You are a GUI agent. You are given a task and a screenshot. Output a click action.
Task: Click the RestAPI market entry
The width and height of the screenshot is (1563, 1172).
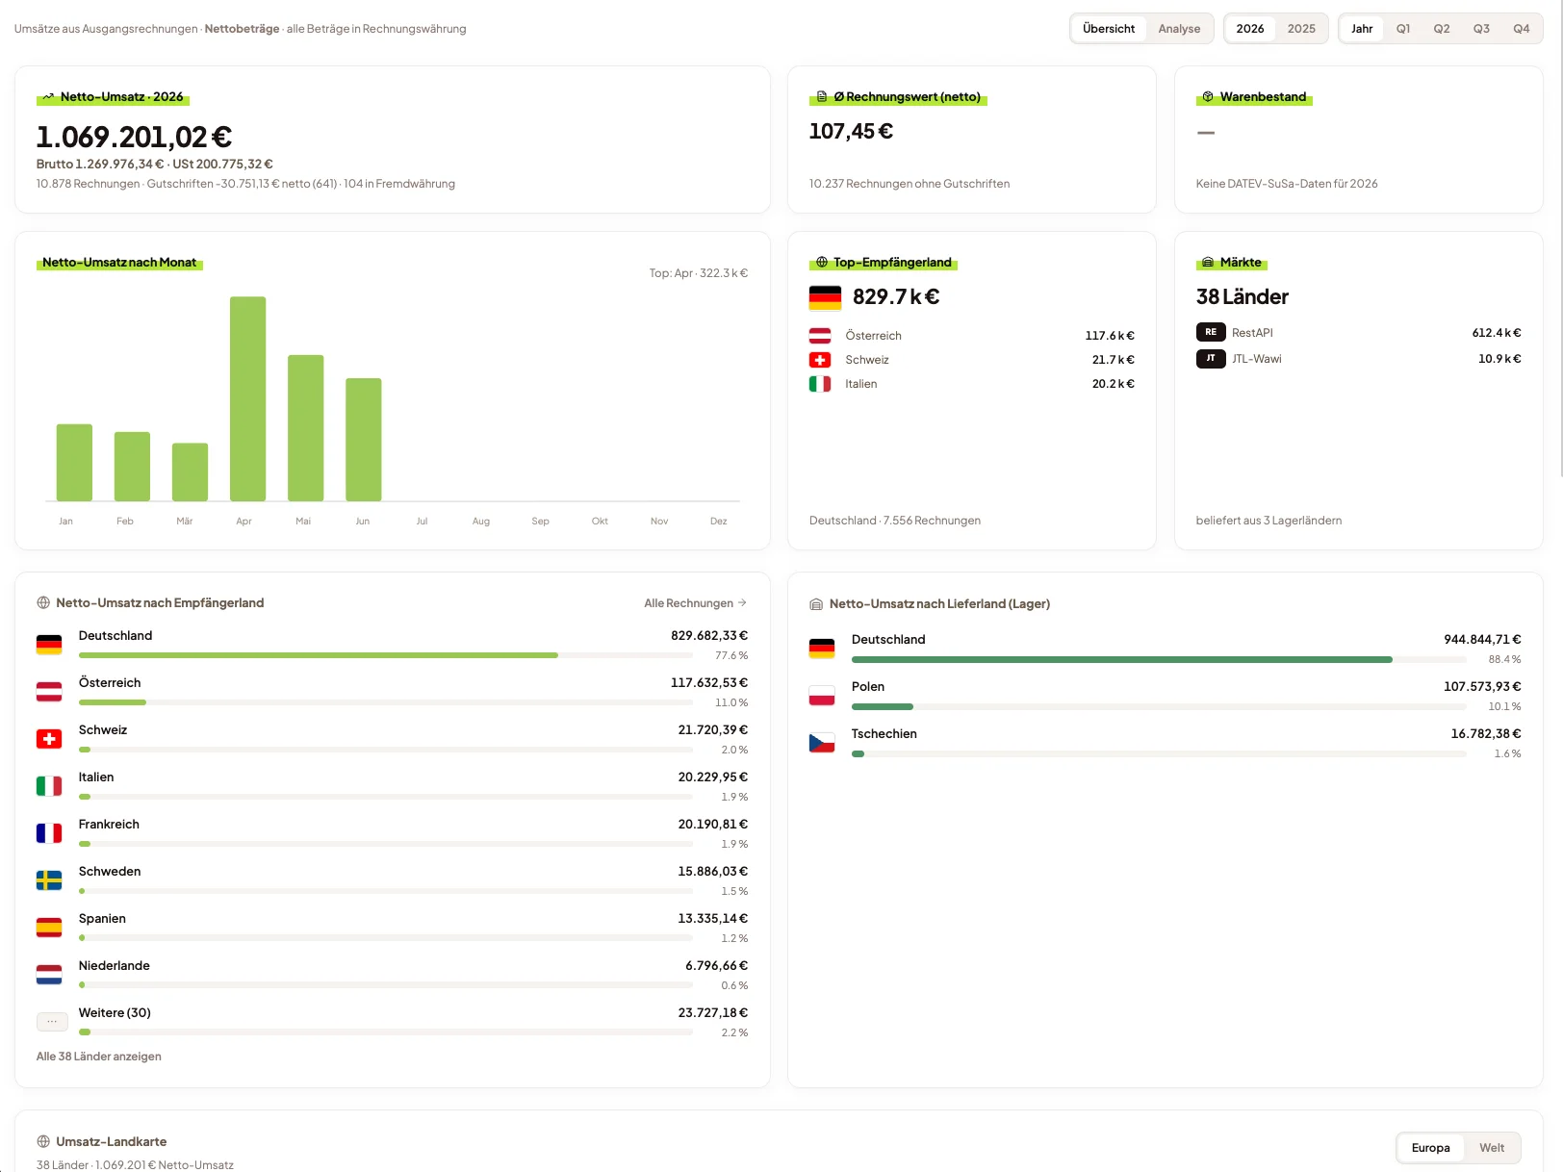[1358, 333]
